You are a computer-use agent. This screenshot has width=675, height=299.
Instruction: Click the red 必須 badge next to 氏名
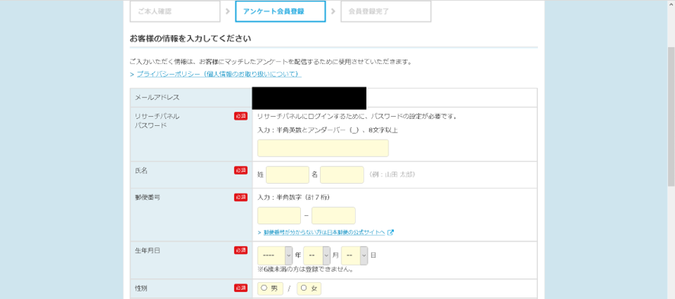[x=241, y=170]
